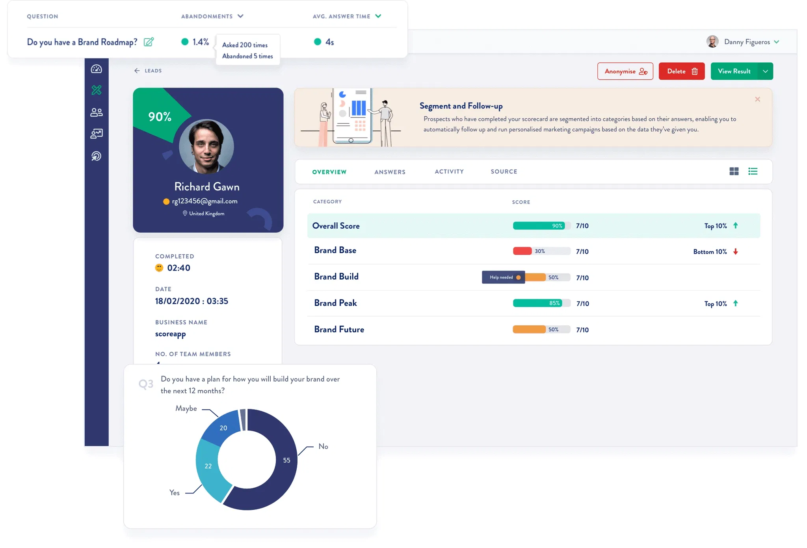Click the crossed pencil-ruler design icon in sidebar

coord(97,90)
